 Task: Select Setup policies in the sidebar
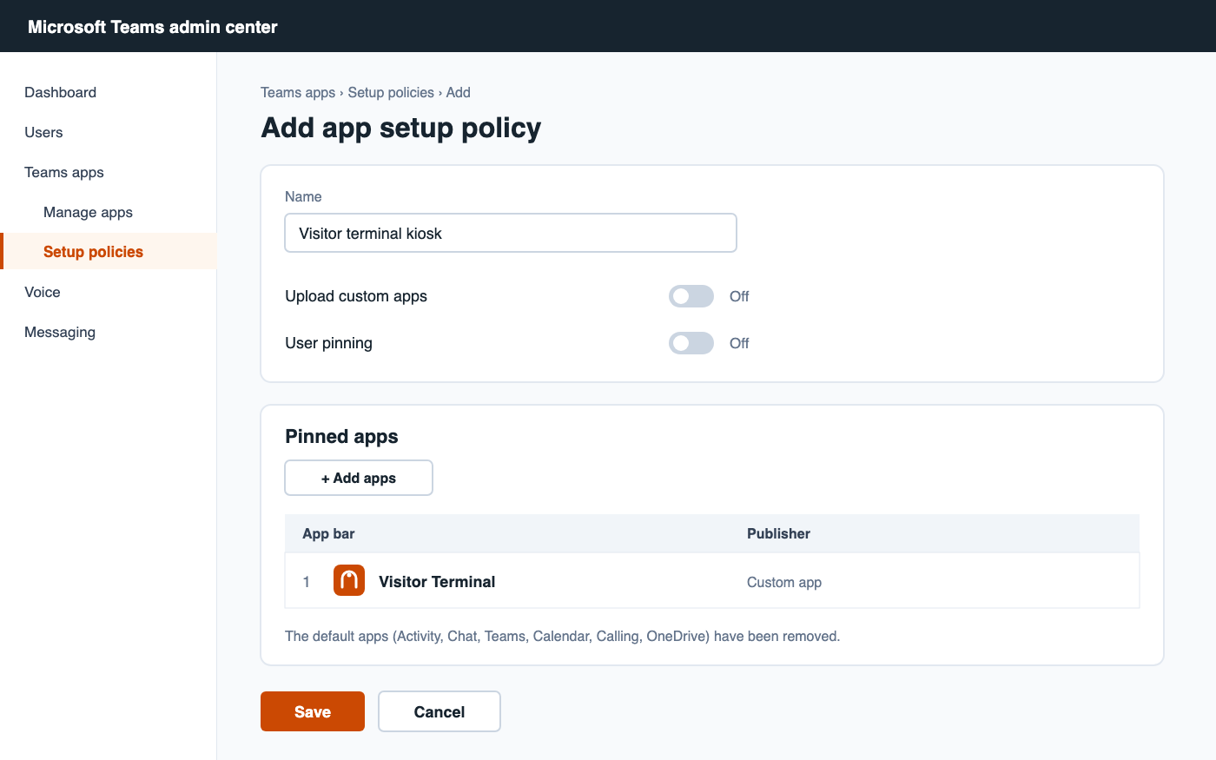pos(108,252)
